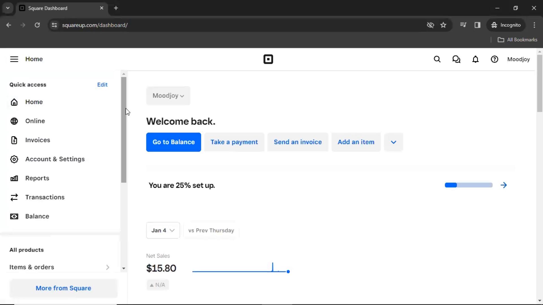The image size is (543, 305).
Task: Drag the 25% setup progress bar slider
Action: click(456, 185)
